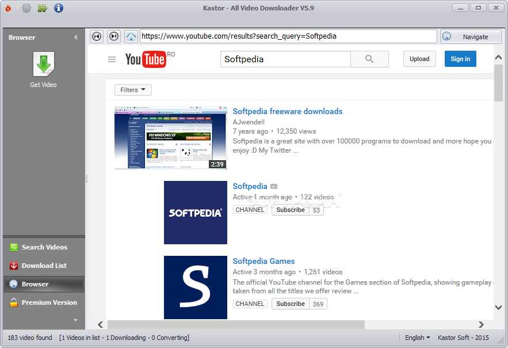This screenshot has width=508, height=348.
Task: Expand sidebar menu with bottom arrow
Action: 75,320
